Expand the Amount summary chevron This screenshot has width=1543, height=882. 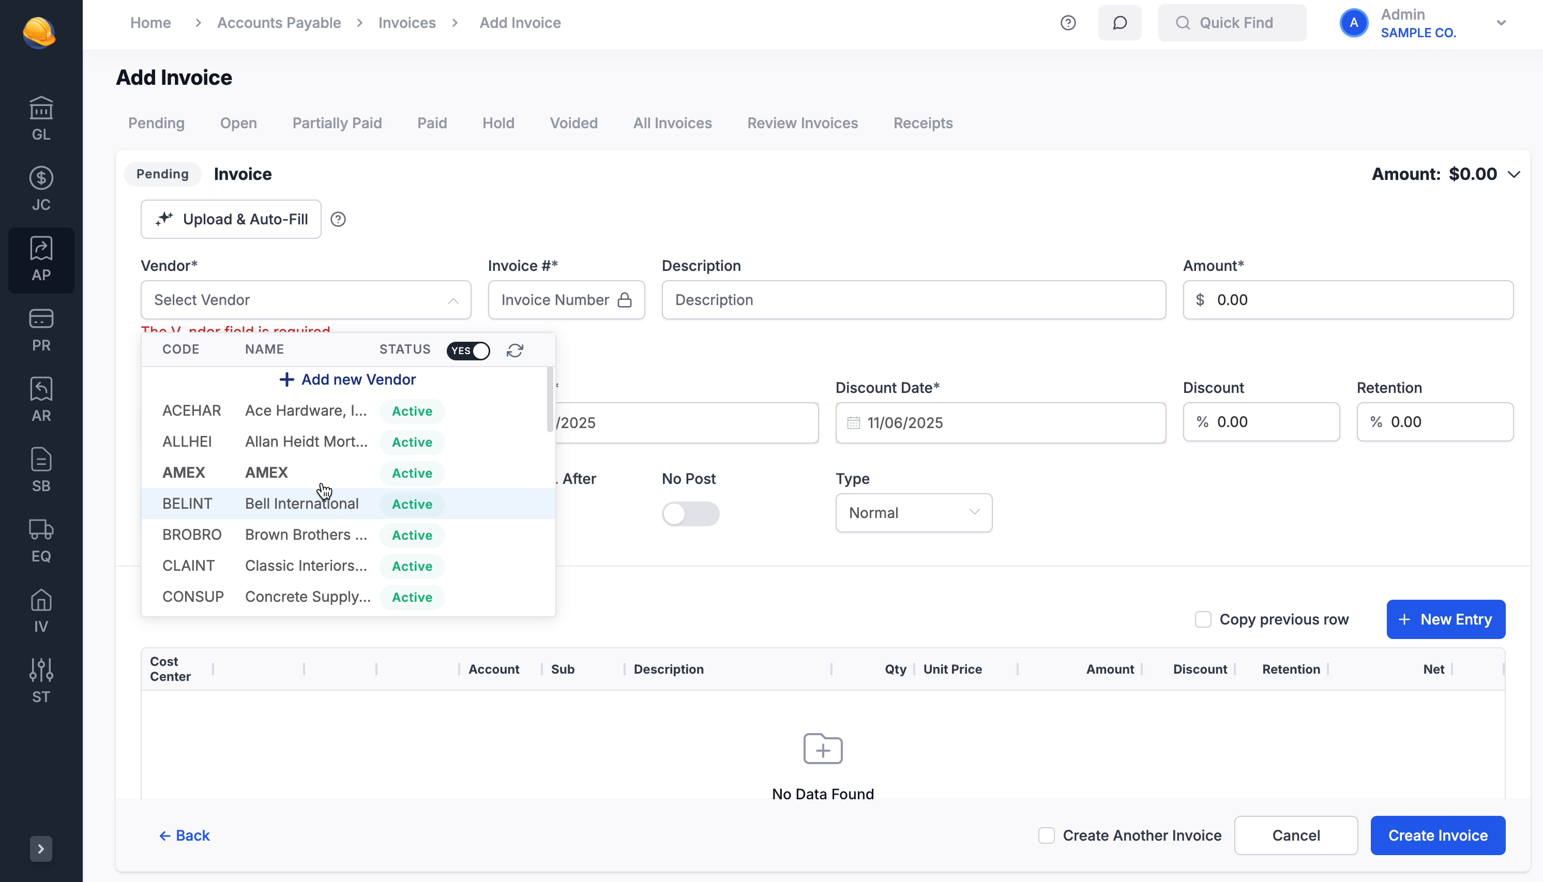(x=1514, y=174)
